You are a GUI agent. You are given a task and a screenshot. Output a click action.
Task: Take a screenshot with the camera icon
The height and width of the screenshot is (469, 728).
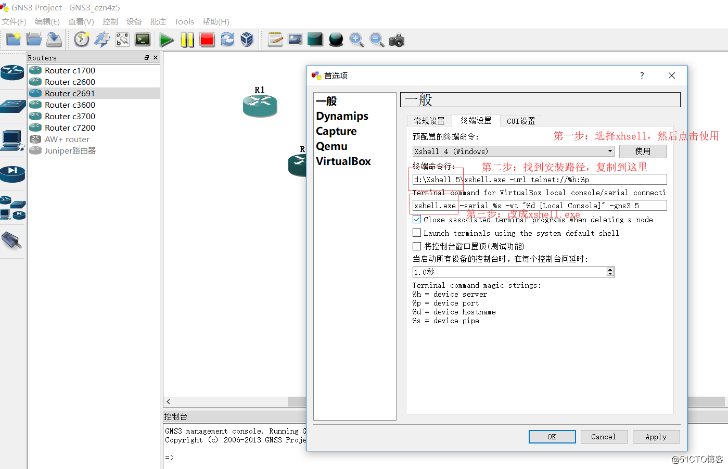coord(397,40)
